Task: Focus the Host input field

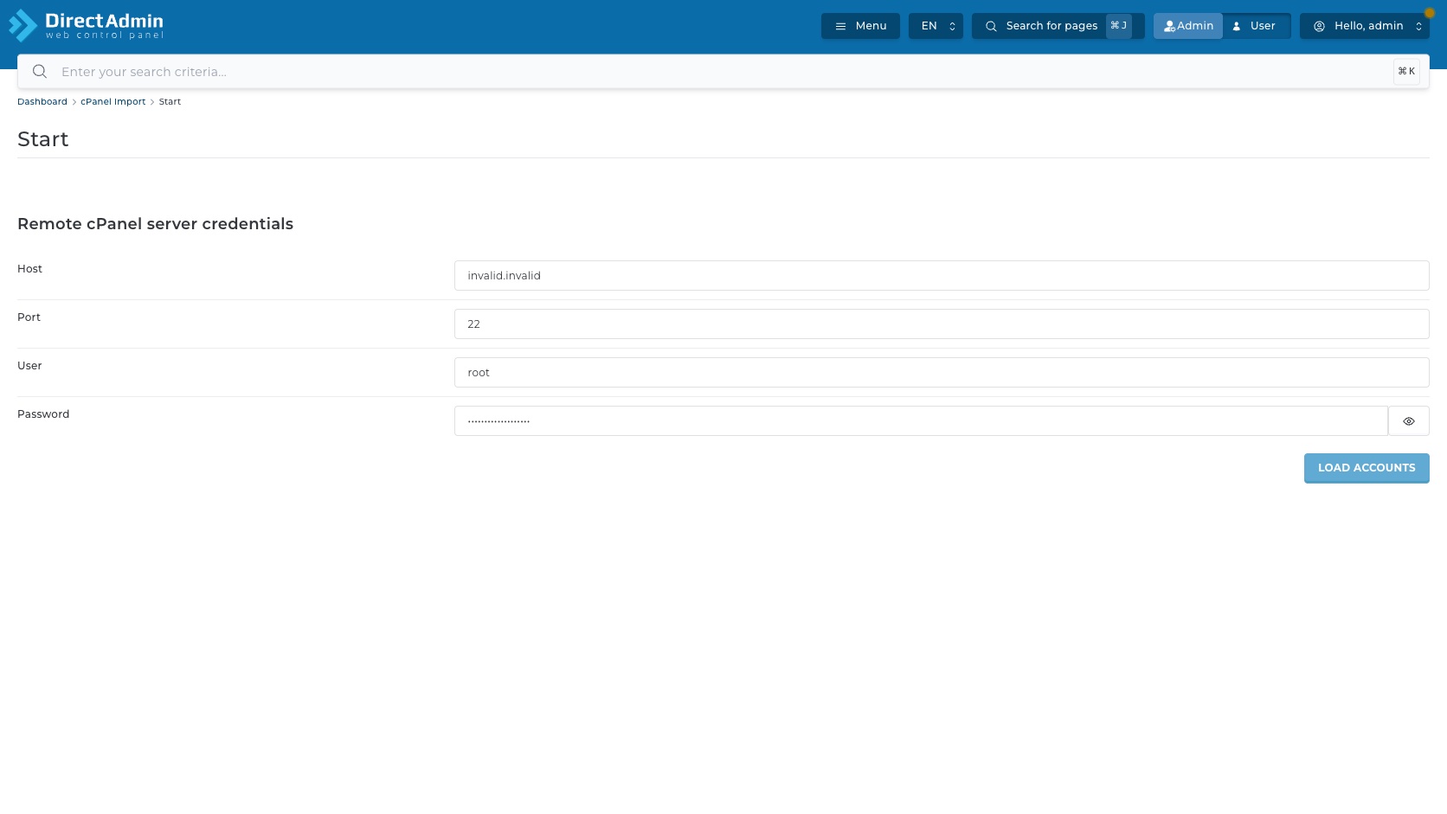Action: coord(942,276)
